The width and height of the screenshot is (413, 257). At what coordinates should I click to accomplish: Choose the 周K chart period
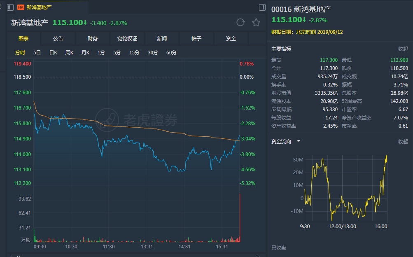pyautogui.click(x=69, y=53)
